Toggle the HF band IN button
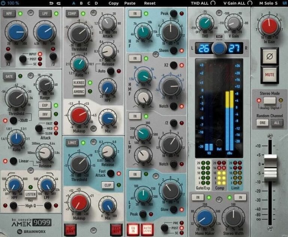This screenshot has width=288, height=237. tap(135, 13)
